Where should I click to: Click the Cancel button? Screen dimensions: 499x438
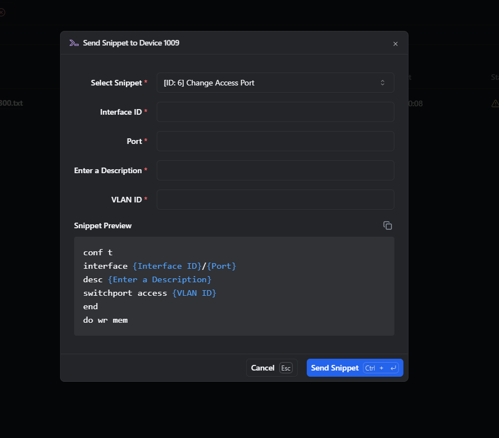272,368
